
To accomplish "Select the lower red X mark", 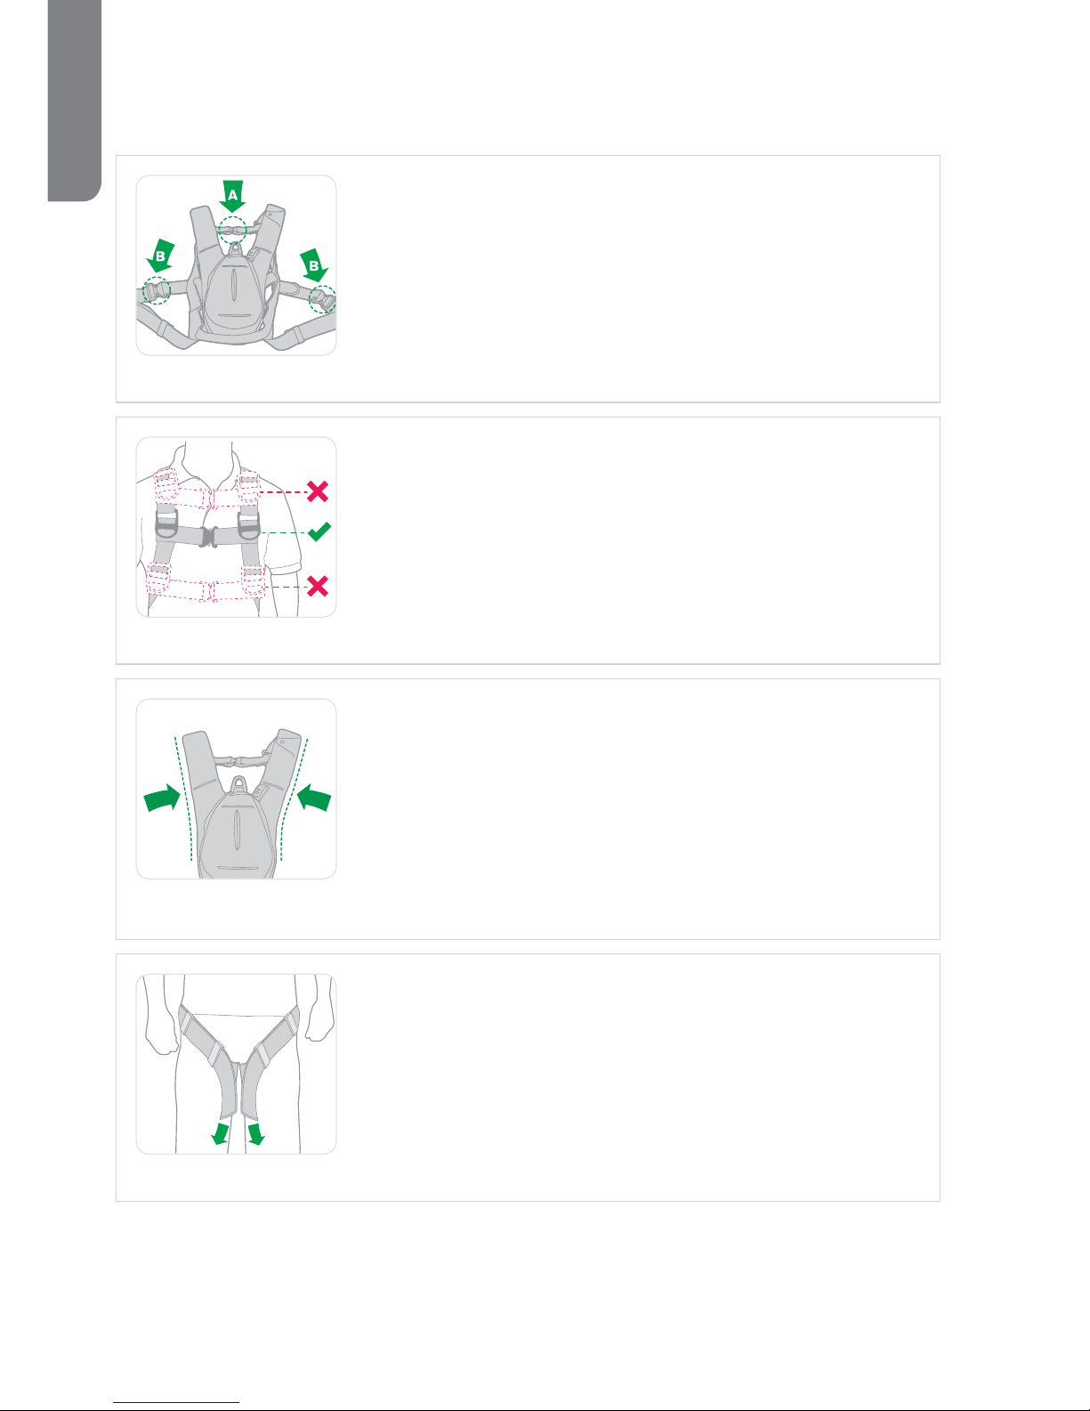I will tap(318, 586).
